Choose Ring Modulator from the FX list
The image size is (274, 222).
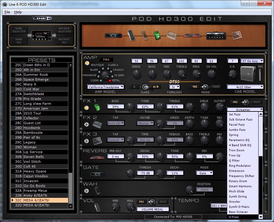tap(243, 166)
